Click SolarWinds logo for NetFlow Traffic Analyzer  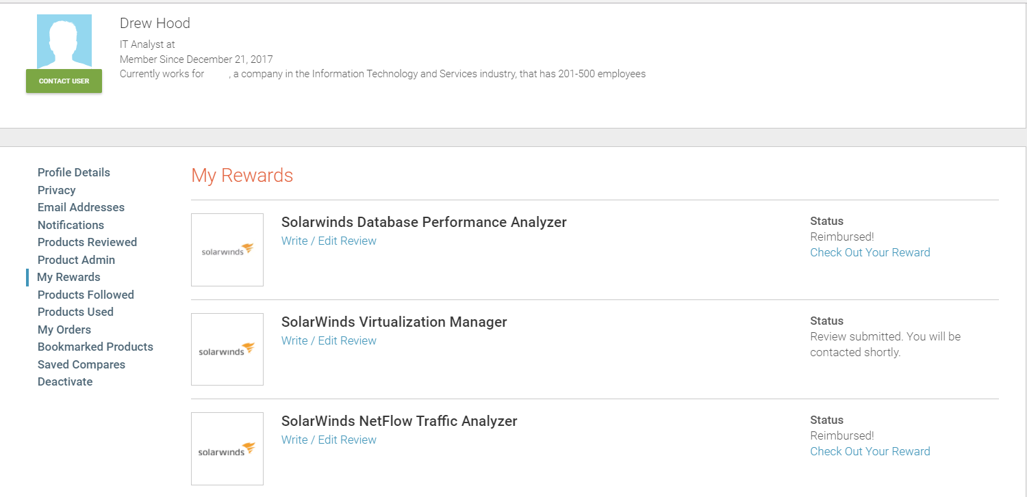pyautogui.click(x=227, y=449)
